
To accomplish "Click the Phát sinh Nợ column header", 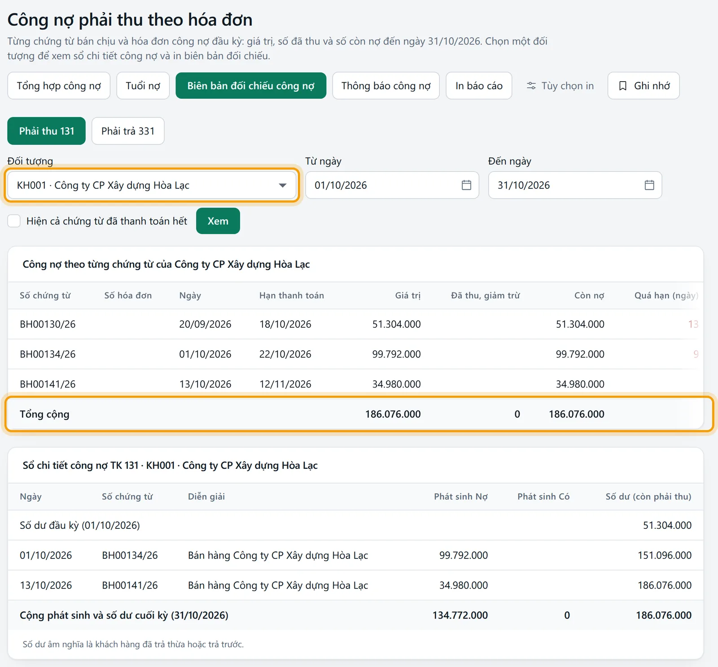I will tap(461, 496).
